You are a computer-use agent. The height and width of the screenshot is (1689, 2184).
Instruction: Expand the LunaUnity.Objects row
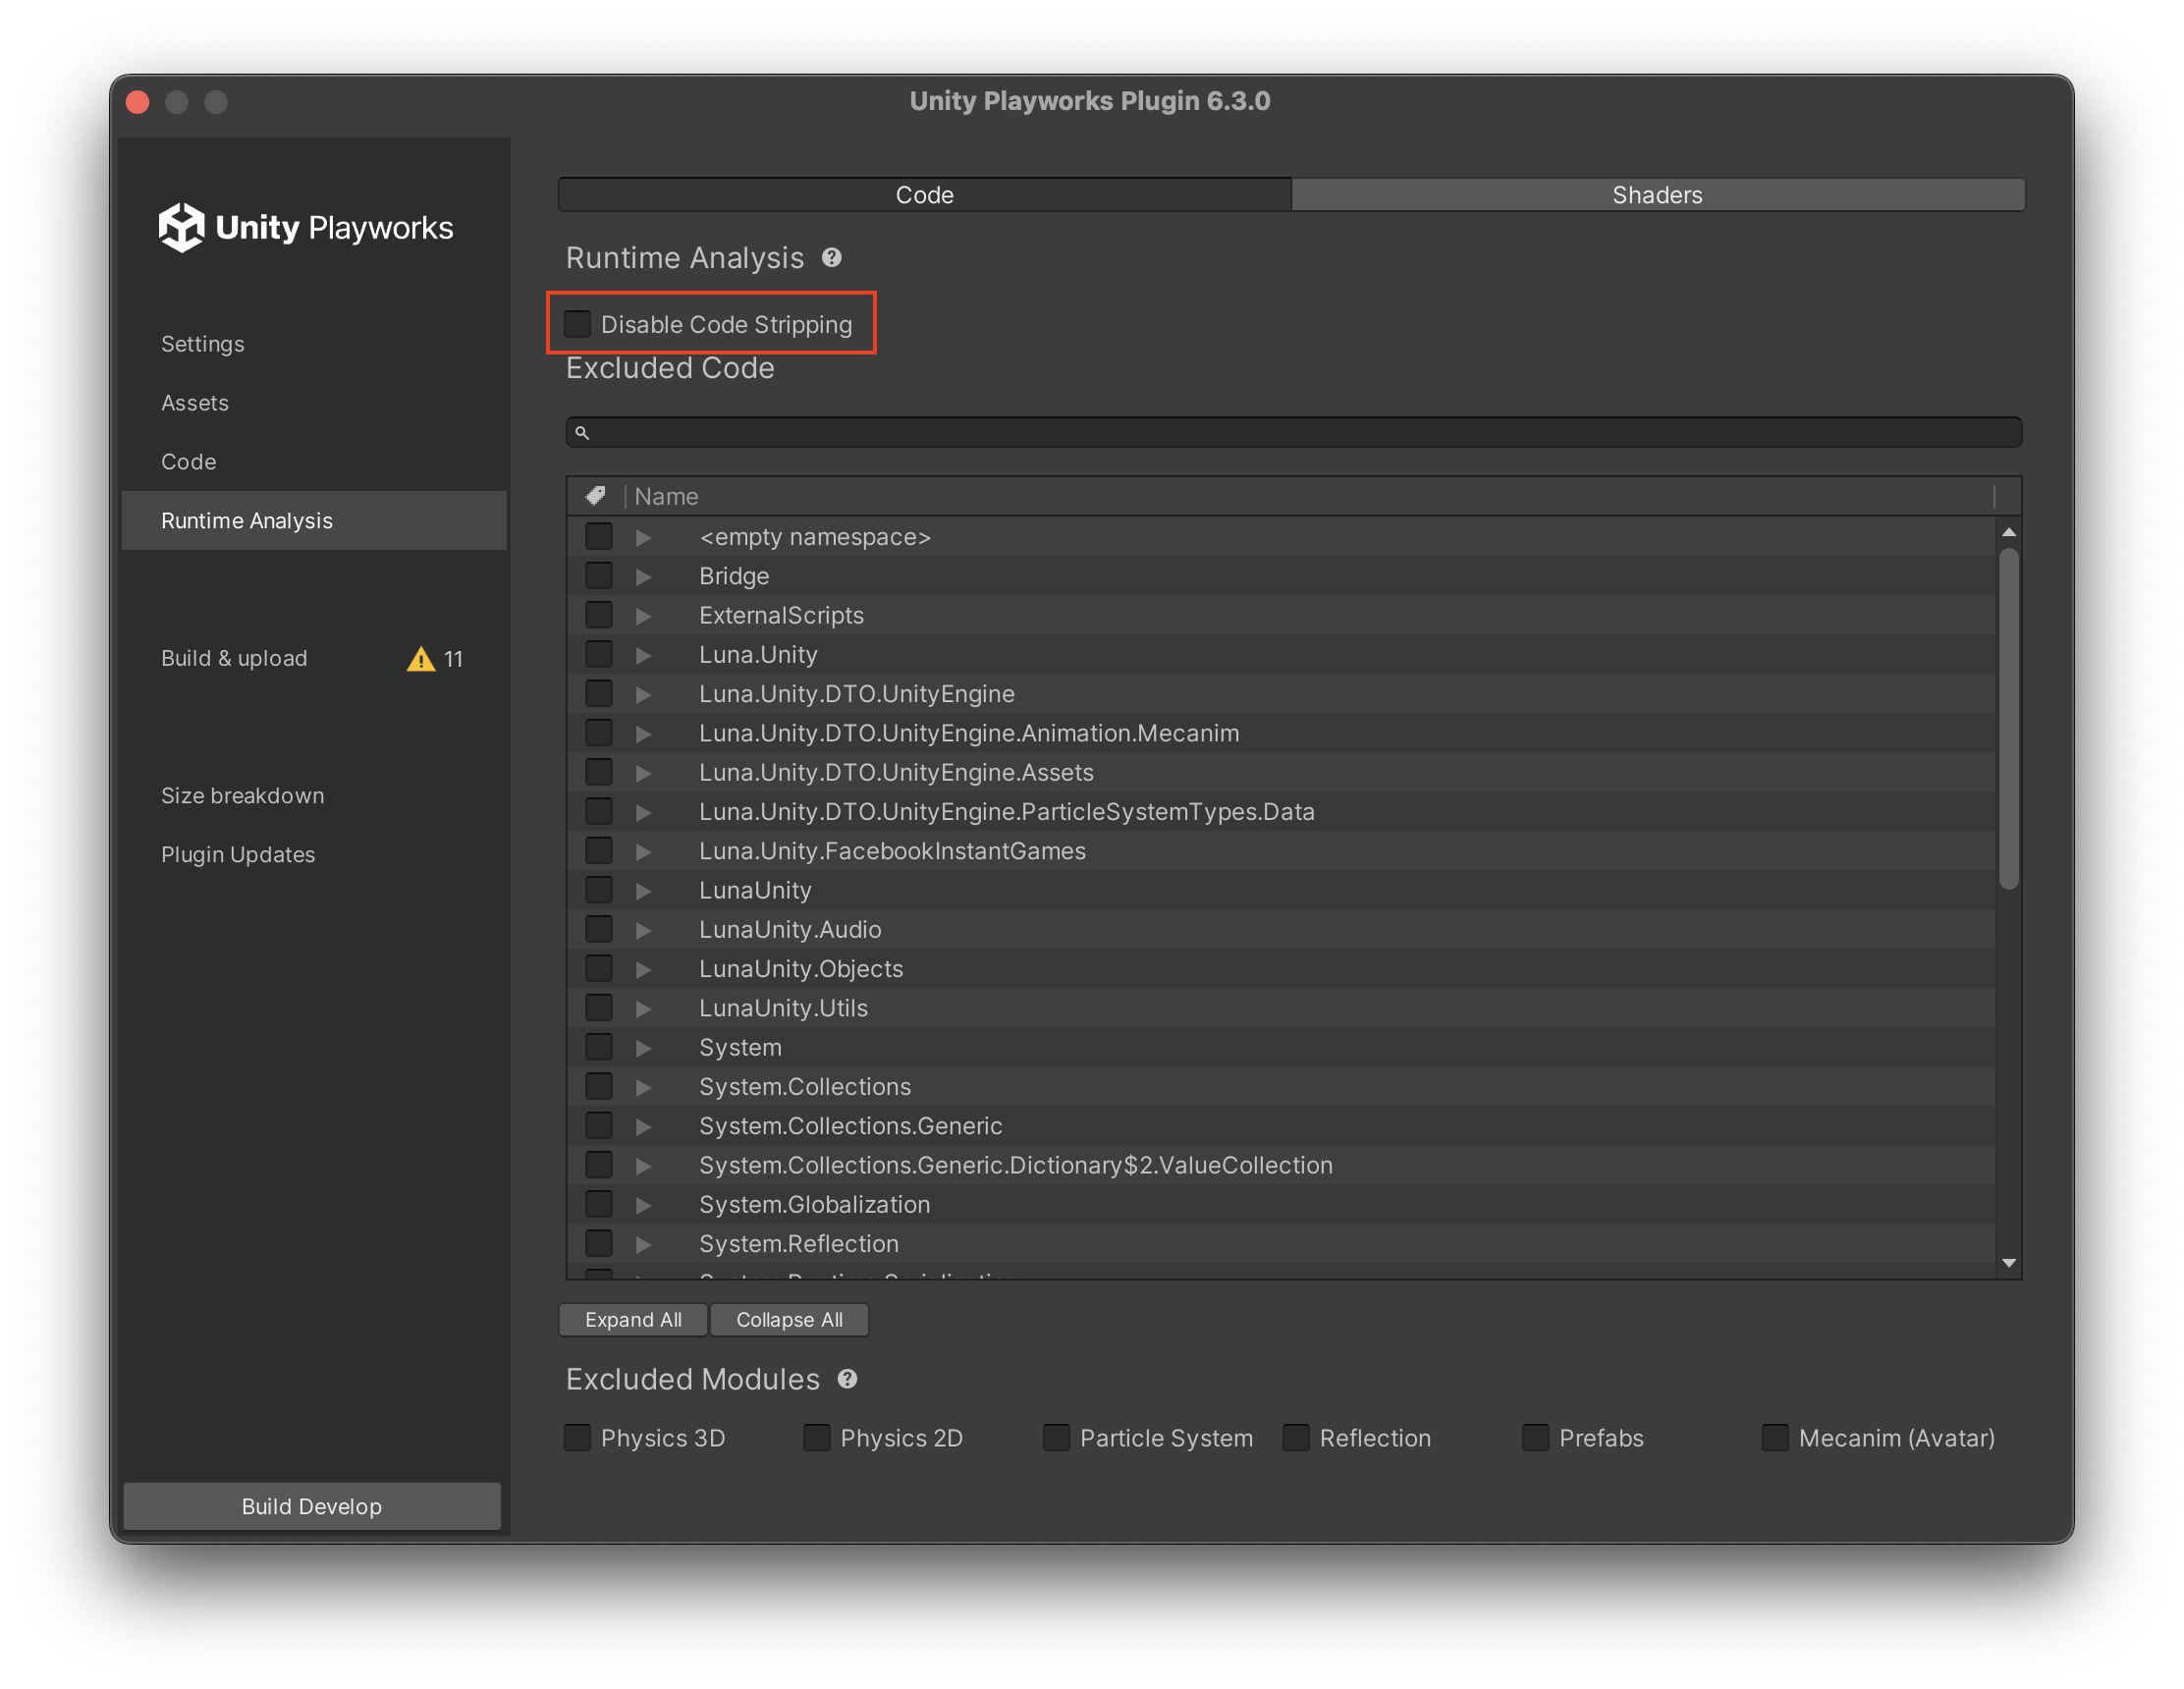click(x=643, y=969)
